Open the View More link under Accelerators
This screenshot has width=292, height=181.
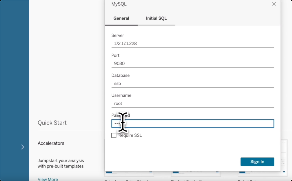pyautogui.click(x=48, y=179)
